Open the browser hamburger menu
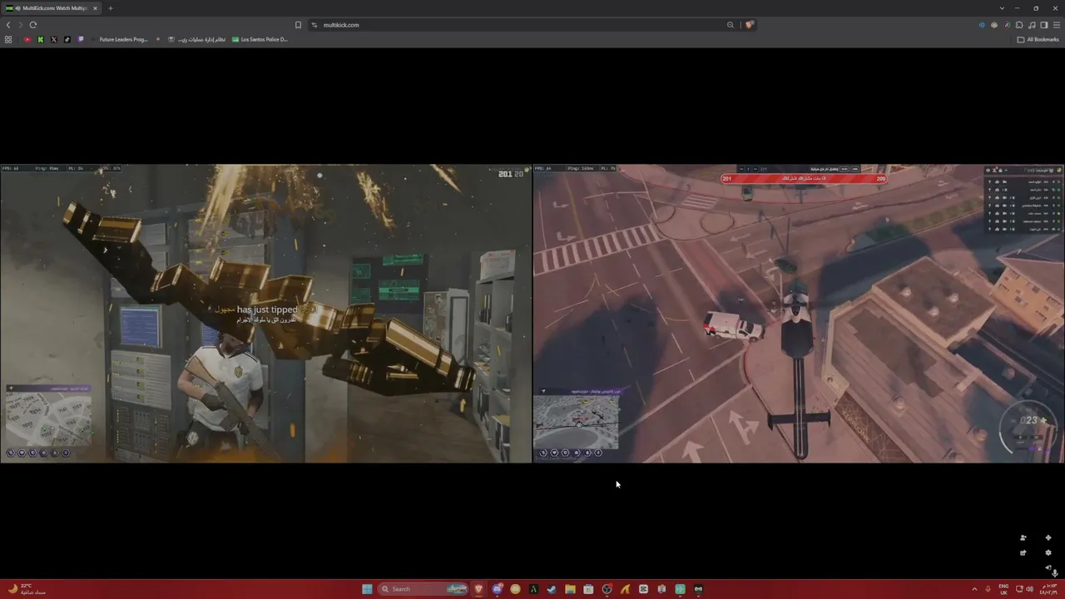Image resolution: width=1065 pixels, height=599 pixels. tap(1057, 25)
